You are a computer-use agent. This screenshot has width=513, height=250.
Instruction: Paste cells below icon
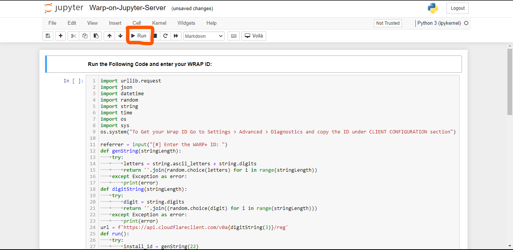(x=96, y=36)
